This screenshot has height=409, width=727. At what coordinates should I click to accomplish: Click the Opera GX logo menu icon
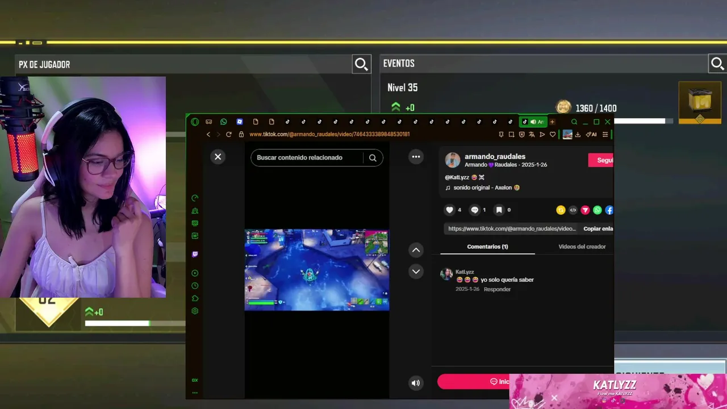195,122
